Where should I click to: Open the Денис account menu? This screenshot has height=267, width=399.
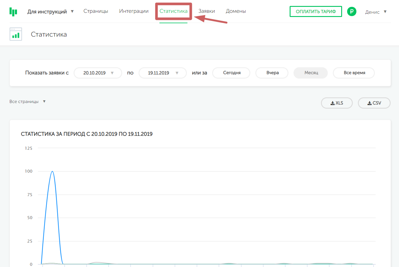click(x=375, y=12)
